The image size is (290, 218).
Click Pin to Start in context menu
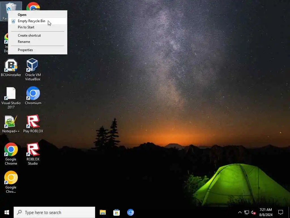click(x=38, y=27)
